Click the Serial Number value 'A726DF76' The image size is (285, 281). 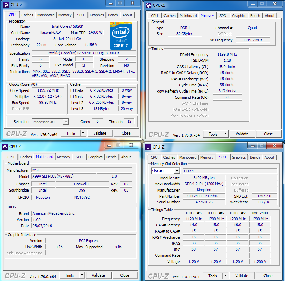click(204, 202)
